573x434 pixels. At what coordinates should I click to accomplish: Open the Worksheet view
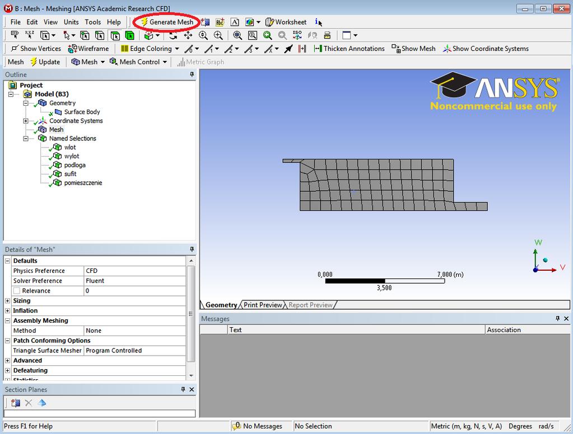[x=286, y=22]
